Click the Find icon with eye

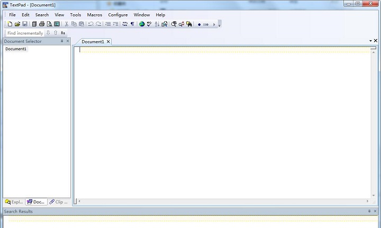tap(174, 24)
